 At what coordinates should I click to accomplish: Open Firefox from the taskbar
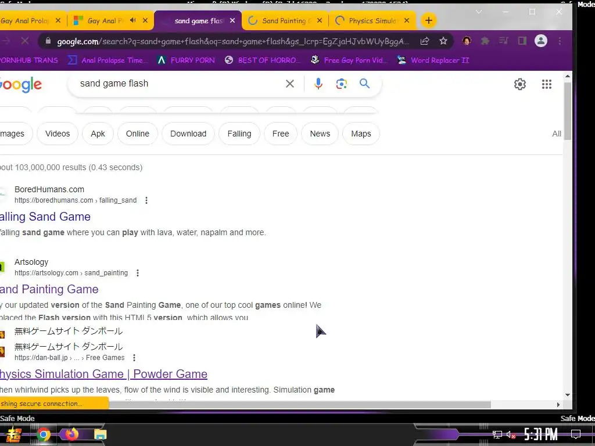click(x=71, y=434)
